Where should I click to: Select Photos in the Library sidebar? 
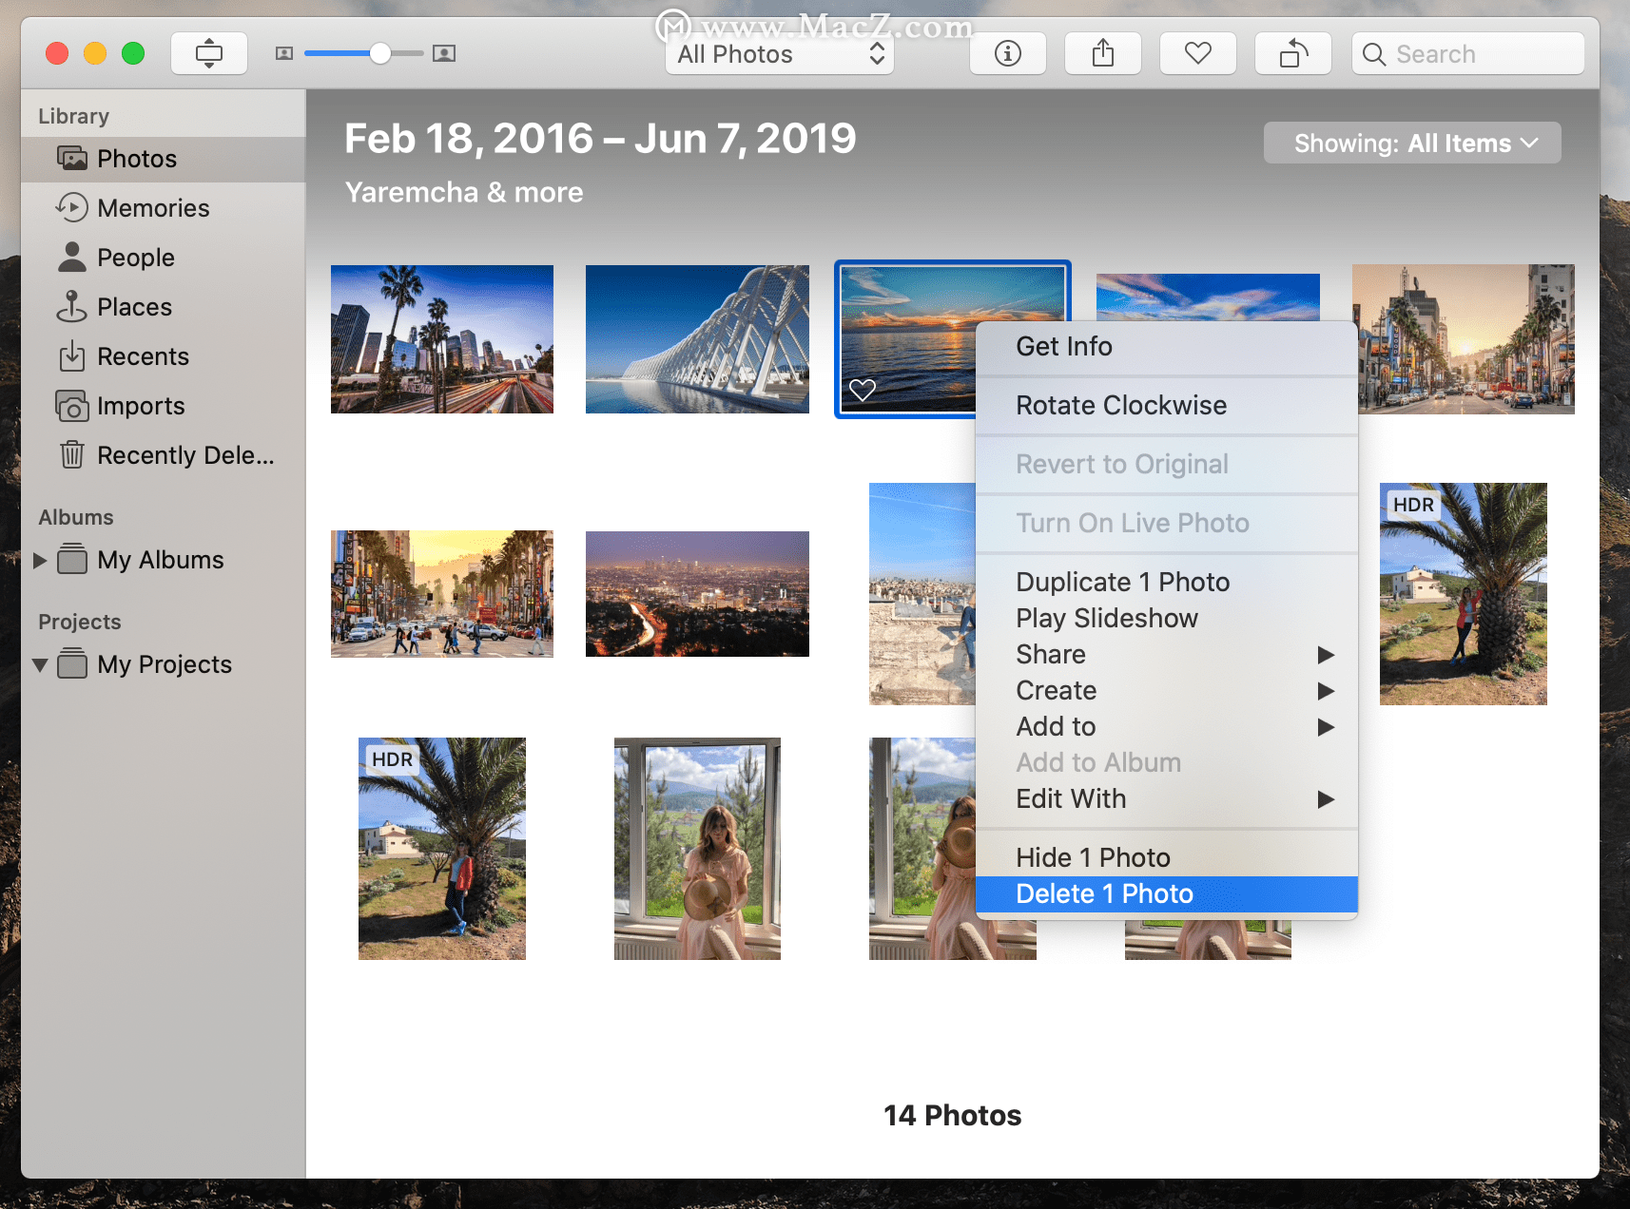[x=164, y=159]
